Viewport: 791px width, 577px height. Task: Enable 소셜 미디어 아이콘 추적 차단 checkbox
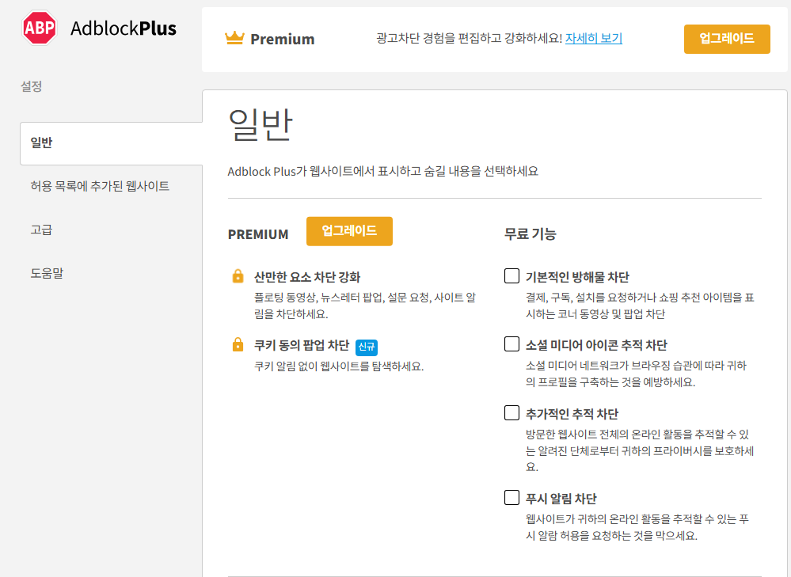pos(512,344)
